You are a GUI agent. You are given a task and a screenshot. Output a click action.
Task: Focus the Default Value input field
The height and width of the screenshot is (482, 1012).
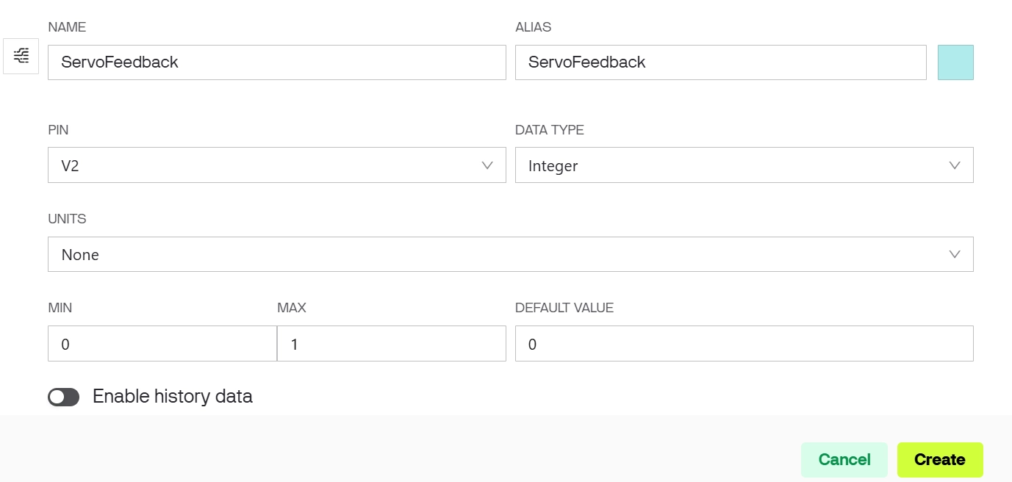point(744,344)
